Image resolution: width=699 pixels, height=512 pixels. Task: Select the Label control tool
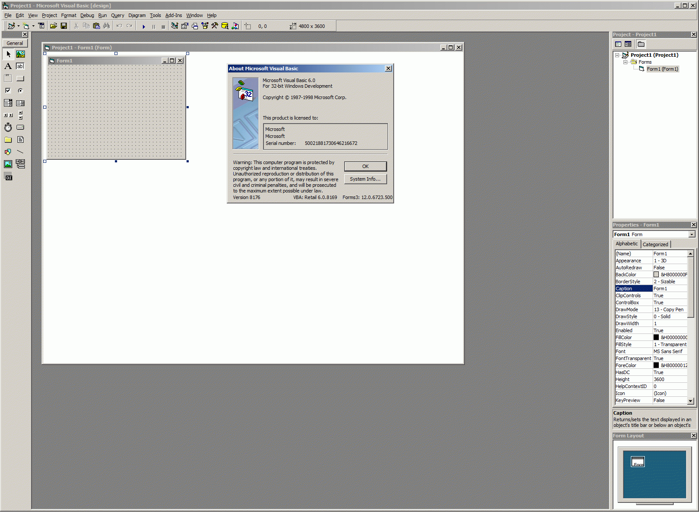8,66
